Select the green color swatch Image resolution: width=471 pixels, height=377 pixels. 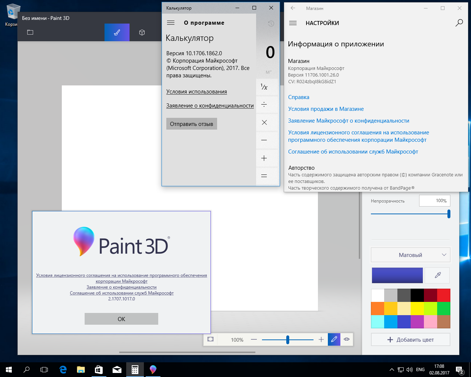(444, 309)
